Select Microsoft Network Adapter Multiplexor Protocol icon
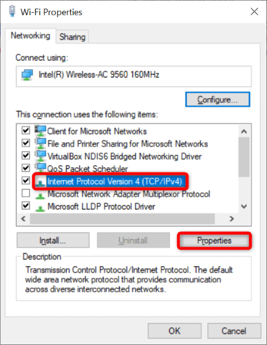The width and height of the screenshot is (267, 345). 40,195
